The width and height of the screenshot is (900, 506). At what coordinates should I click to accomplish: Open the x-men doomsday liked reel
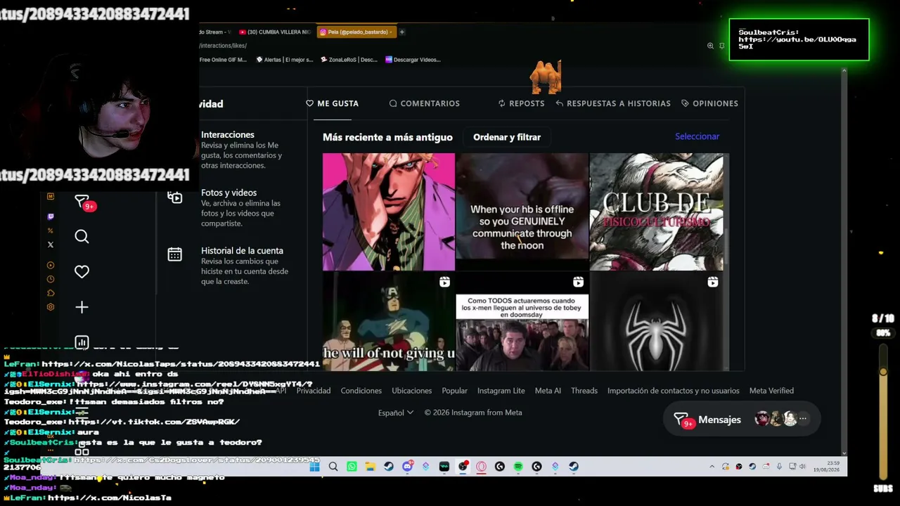point(522,321)
